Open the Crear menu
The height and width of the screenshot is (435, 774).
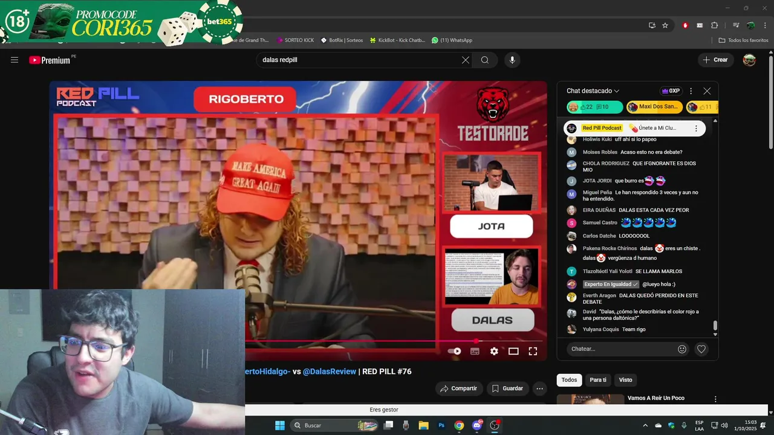click(715, 60)
